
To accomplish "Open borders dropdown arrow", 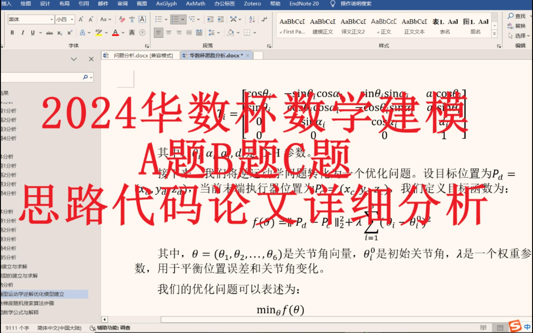I will point(254,32).
